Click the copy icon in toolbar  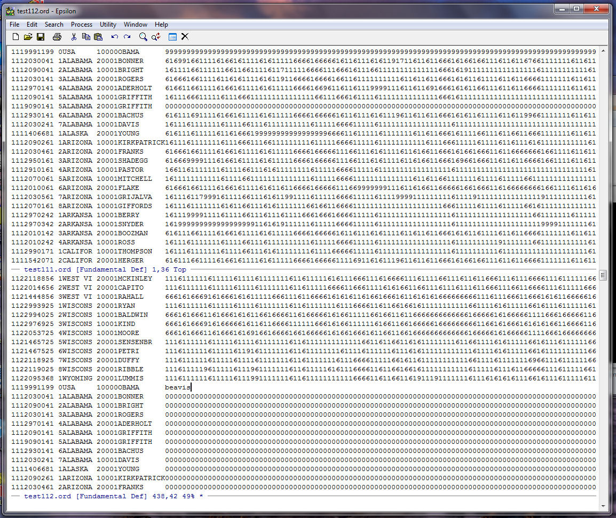coord(86,37)
